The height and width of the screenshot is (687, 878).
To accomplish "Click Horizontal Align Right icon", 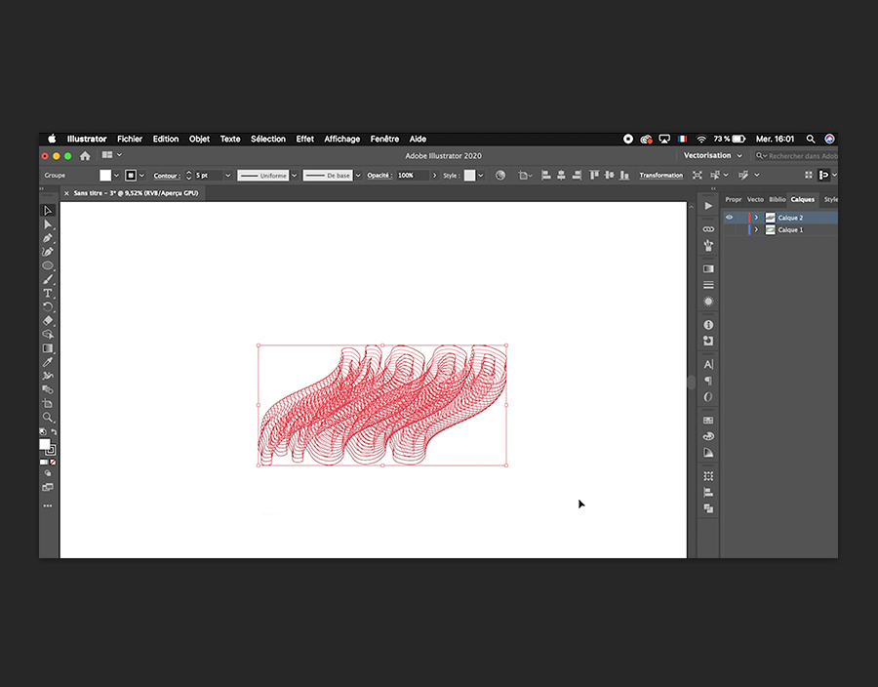I will click(x=577, y=176).
